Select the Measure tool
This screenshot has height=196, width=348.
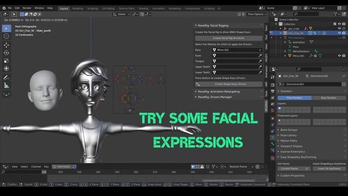point(6,85)
